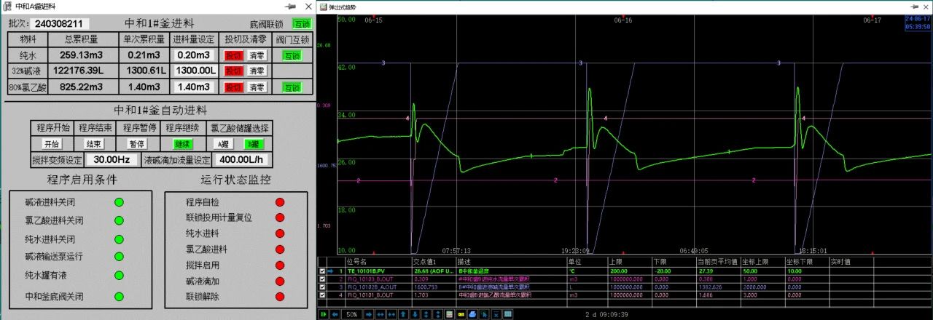The image size is (933, 320).
Task: Click red 投切 button in 32%碱液 row
Action: click(x=233, y=71)
